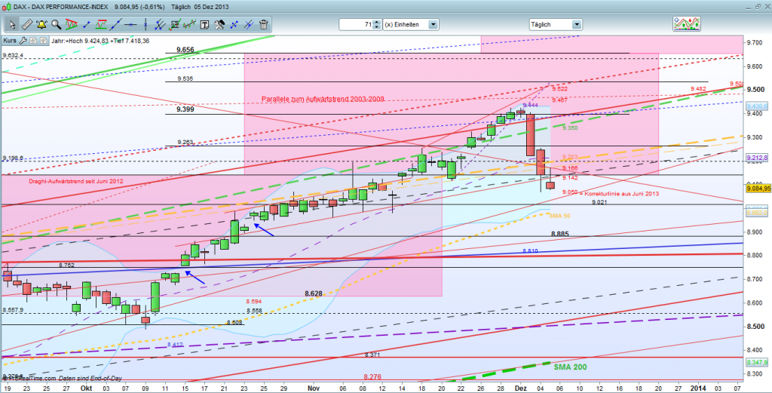Open the indicators chart icon button

(x=687, y=23)
